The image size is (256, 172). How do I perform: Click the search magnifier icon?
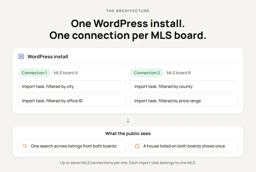[x=25, y=146]
